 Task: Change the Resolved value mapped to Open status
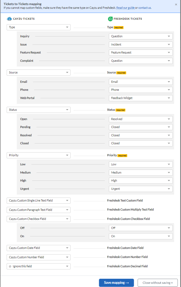(x=141, y=119)
